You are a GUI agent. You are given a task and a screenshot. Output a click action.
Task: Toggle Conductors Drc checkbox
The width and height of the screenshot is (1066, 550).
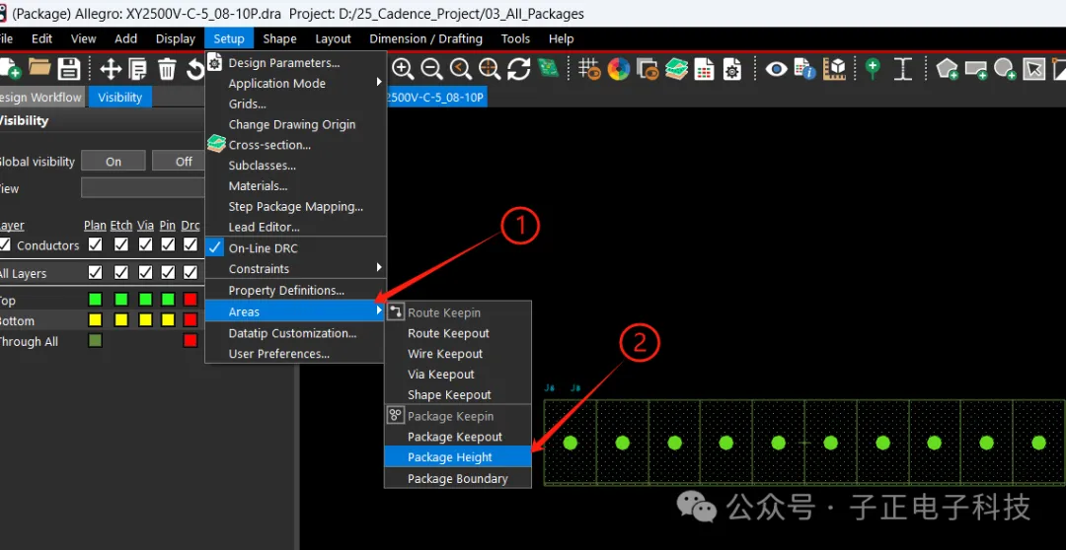pos(190,243)
